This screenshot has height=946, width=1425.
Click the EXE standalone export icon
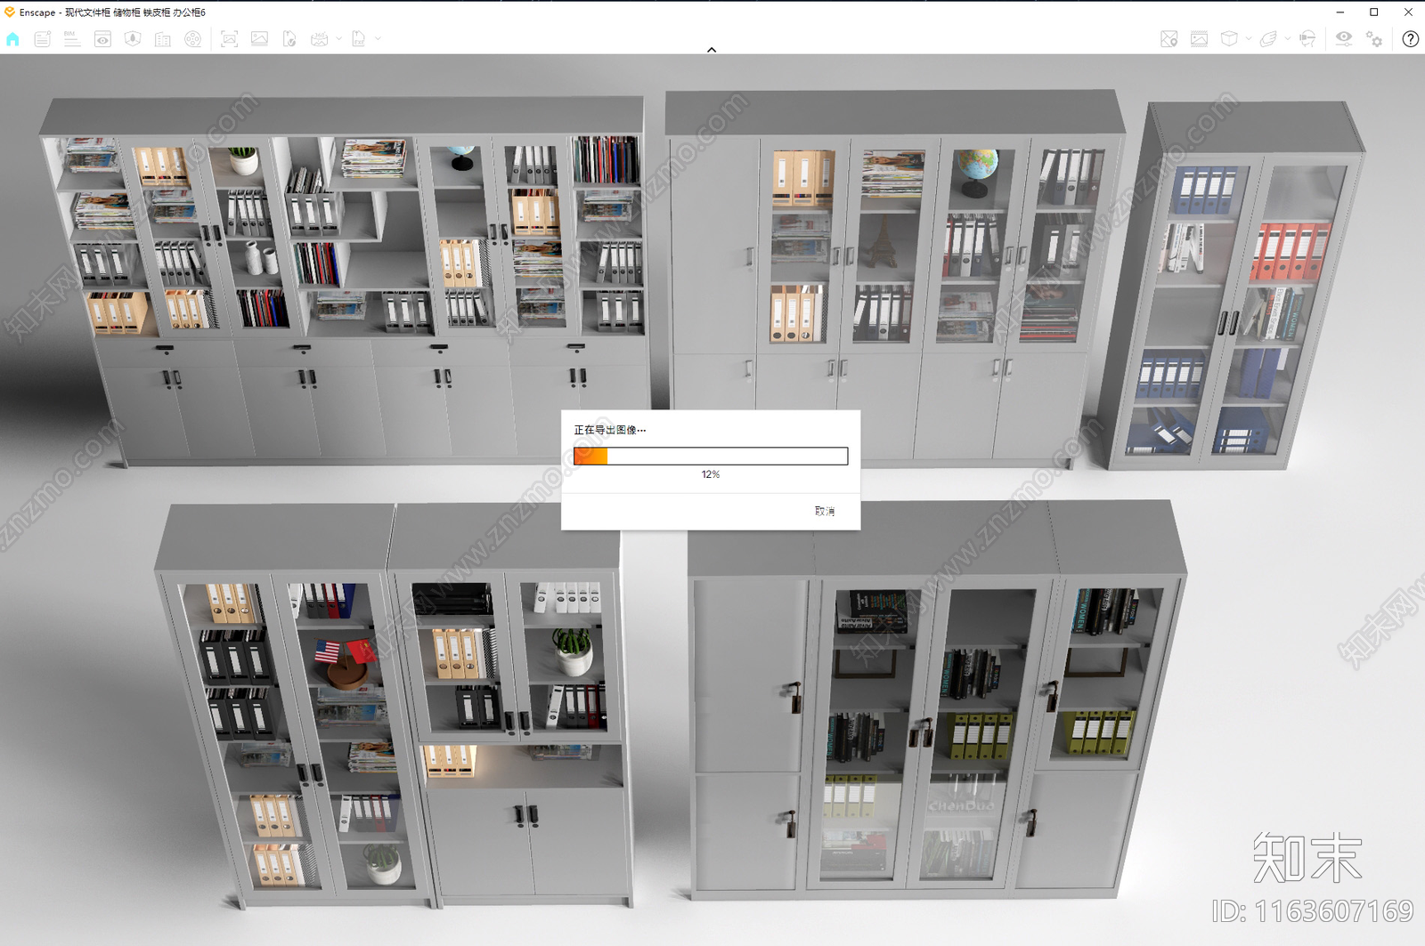[x=358, y=39]
